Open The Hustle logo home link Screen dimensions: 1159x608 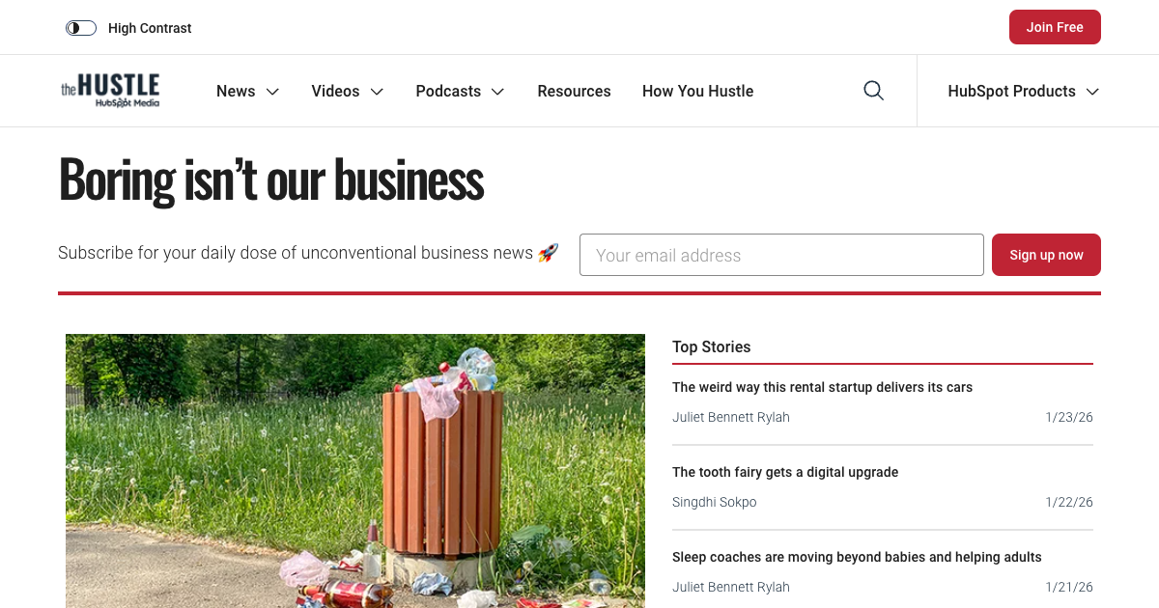tap(110, 91)
